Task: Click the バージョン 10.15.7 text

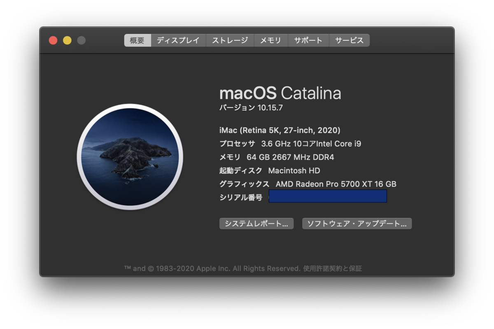Action: click(251, 108)
